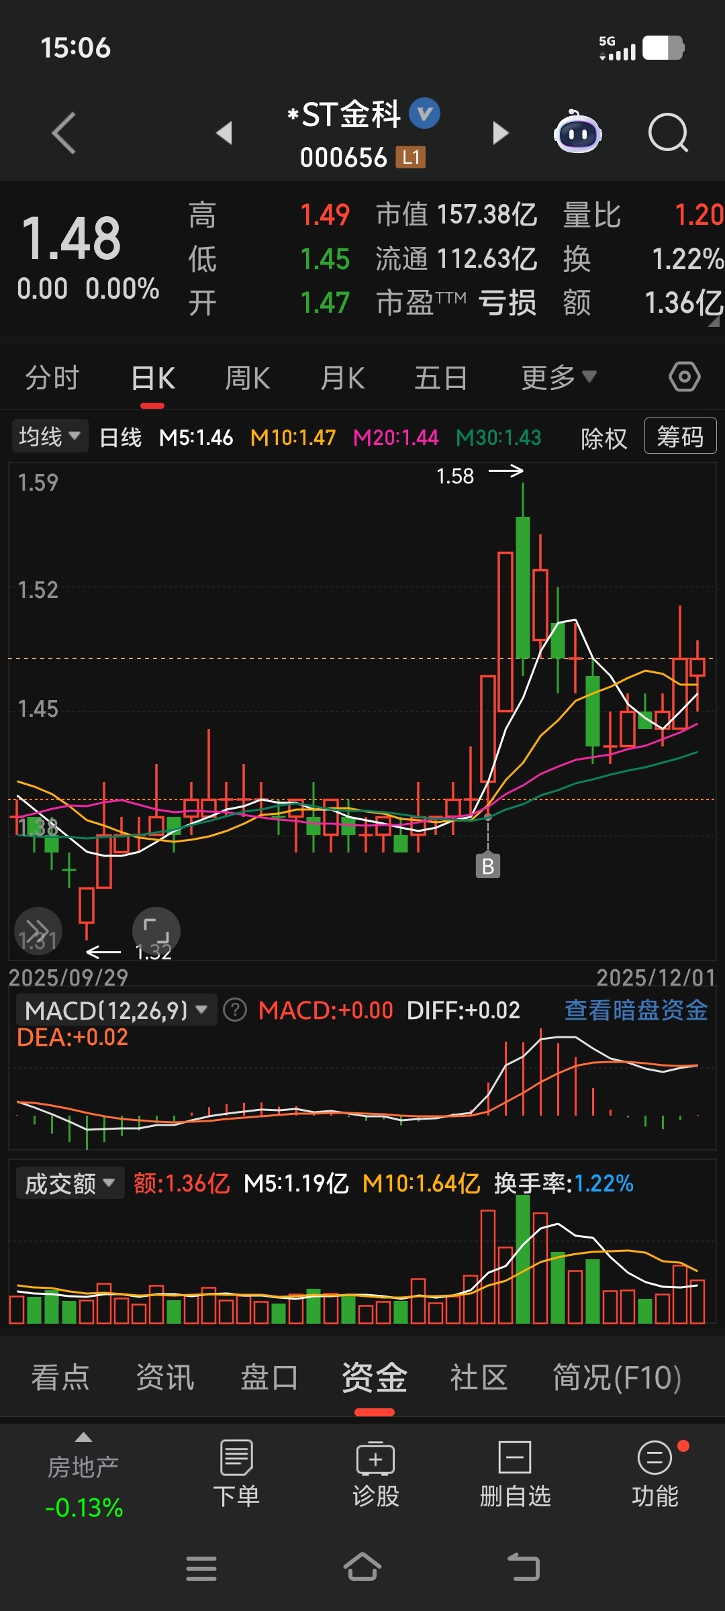The height and width of the screenshot is (1611, 725).
Task: Open the robot AI assistant icon
Action: pyautogui.click(x=577, y=132)
